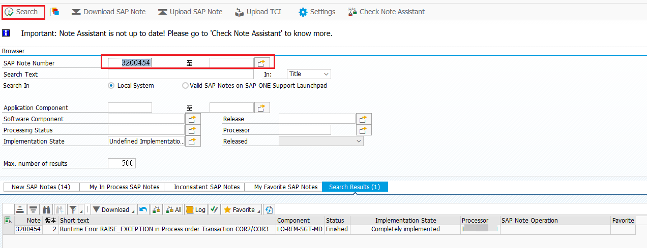Click the Processing Status input field

pyautogui.click(x=146, y=130)
